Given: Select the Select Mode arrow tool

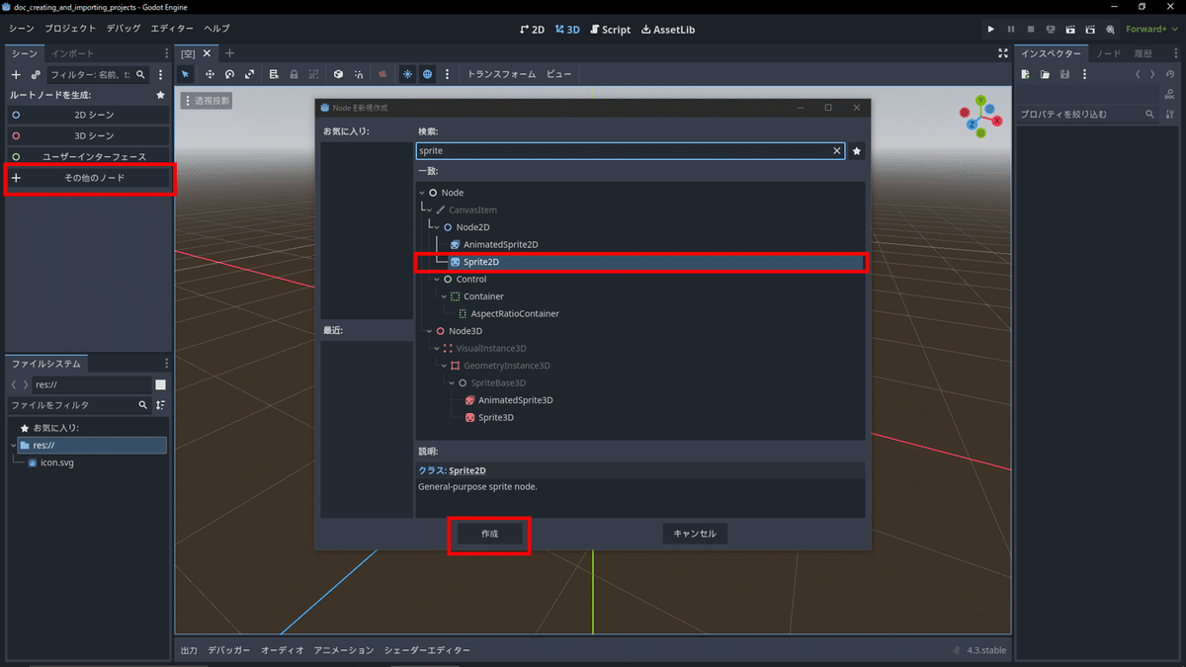Looking at the screenshot, I should click(186, 74).
